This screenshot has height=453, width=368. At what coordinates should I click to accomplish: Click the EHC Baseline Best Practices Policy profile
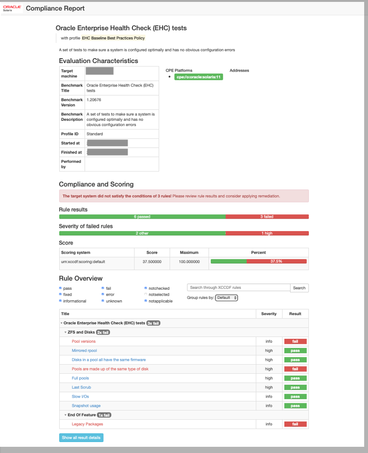coord(113,38)
